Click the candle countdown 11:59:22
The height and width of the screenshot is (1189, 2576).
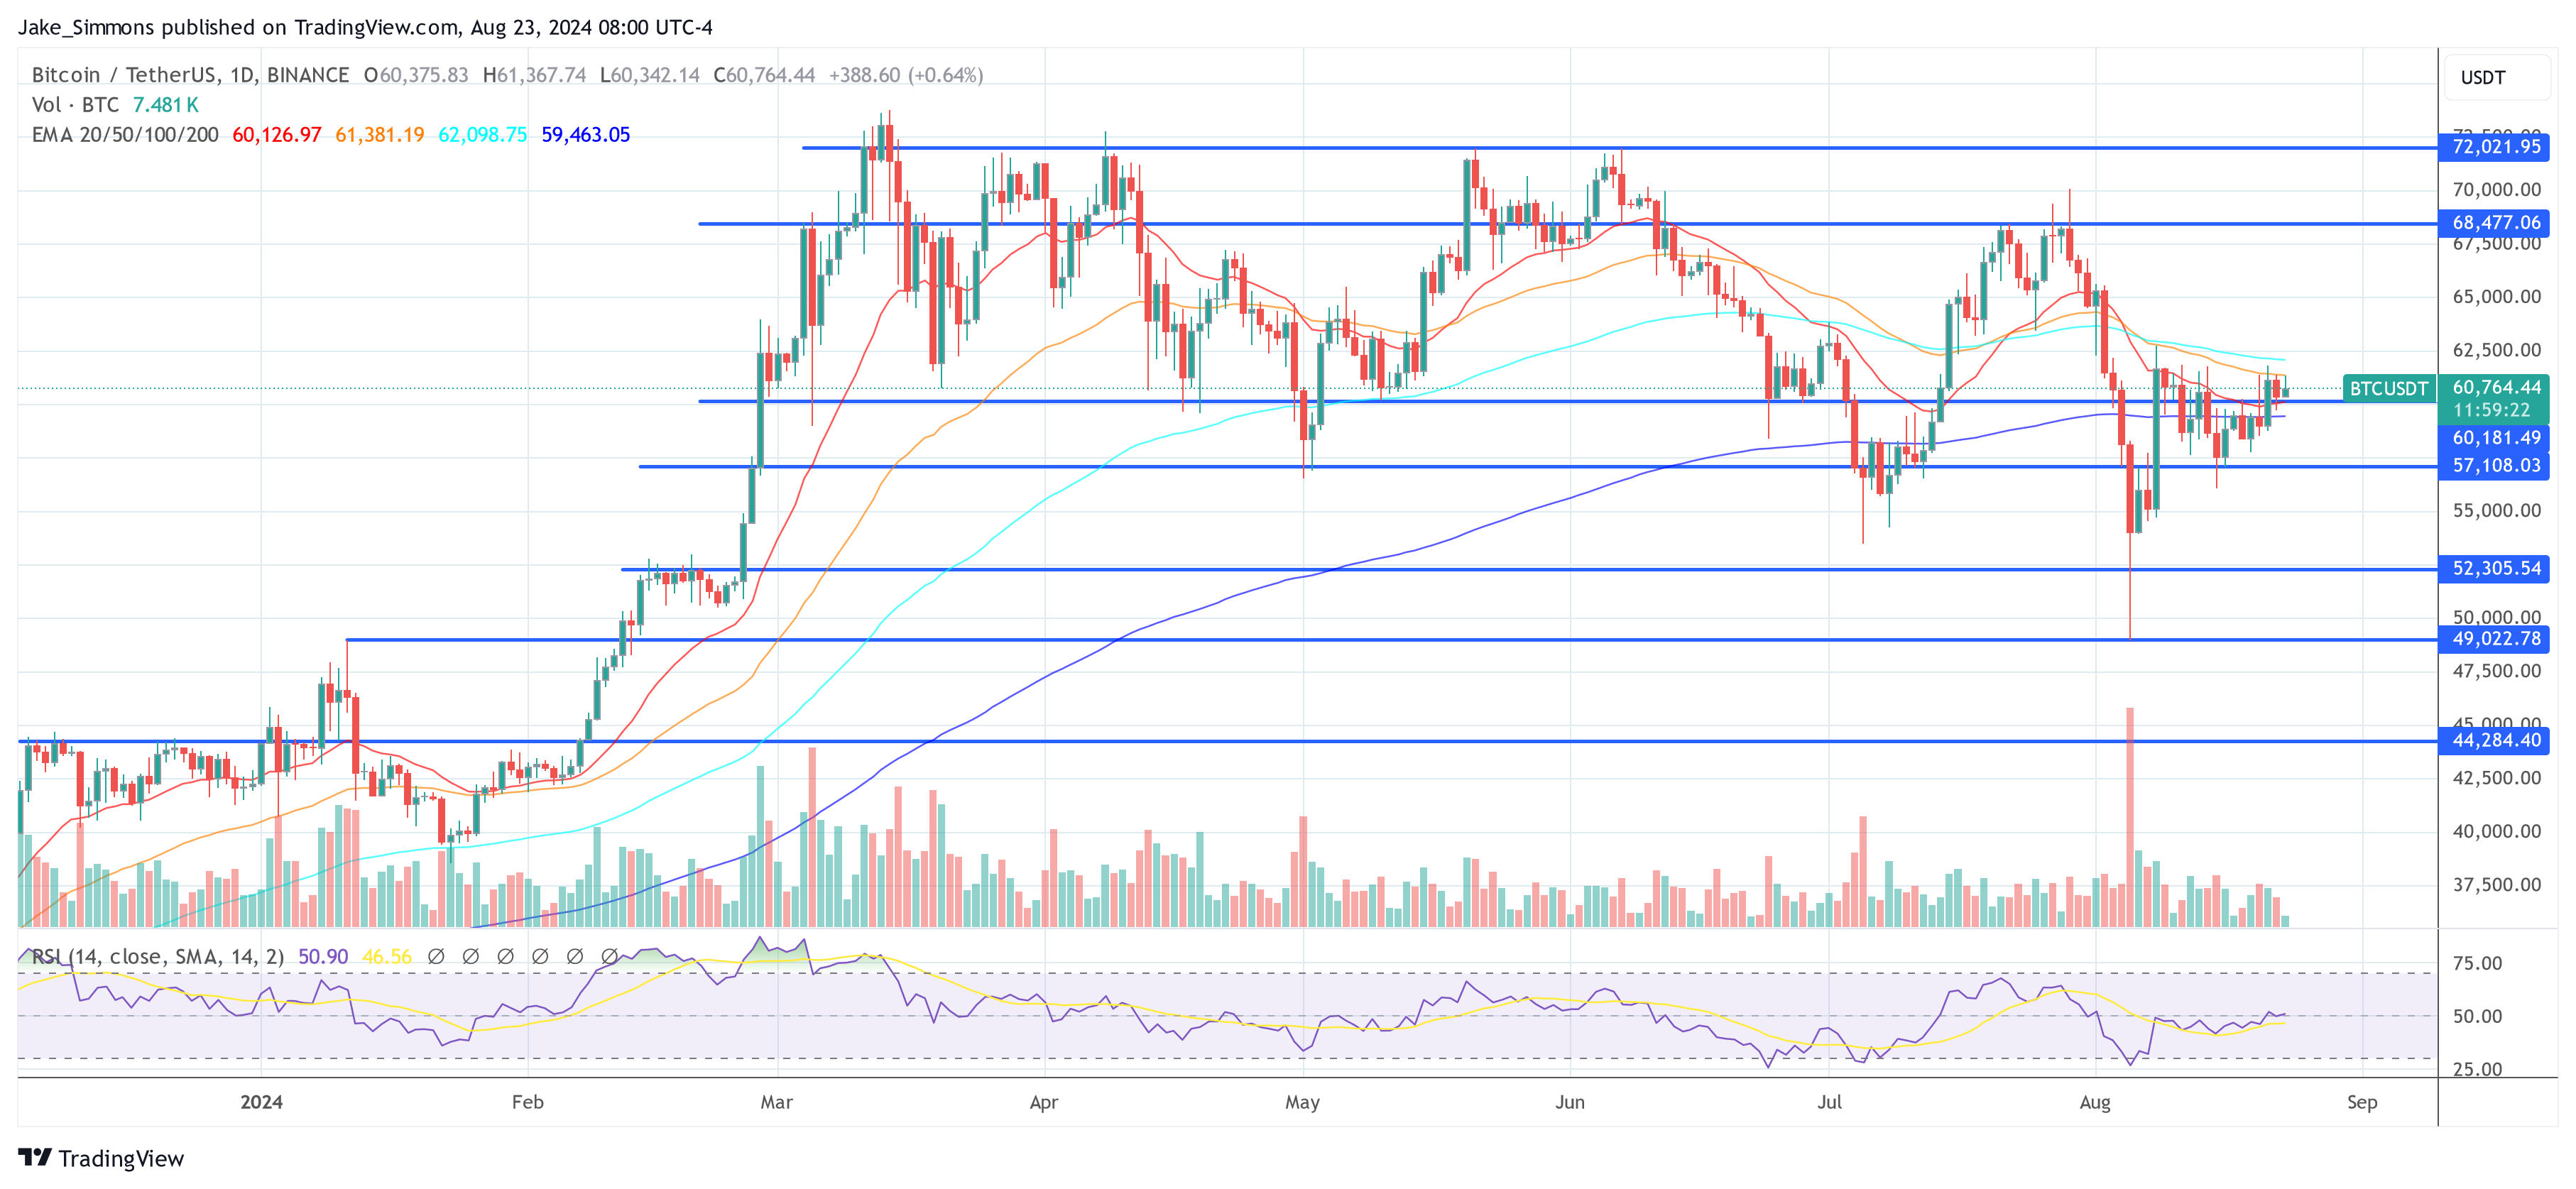click(2491, 411)
